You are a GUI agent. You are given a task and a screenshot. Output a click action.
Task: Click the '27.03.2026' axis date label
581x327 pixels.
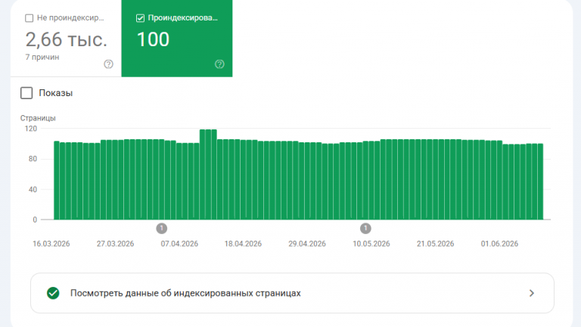click(x=115, y=244)
